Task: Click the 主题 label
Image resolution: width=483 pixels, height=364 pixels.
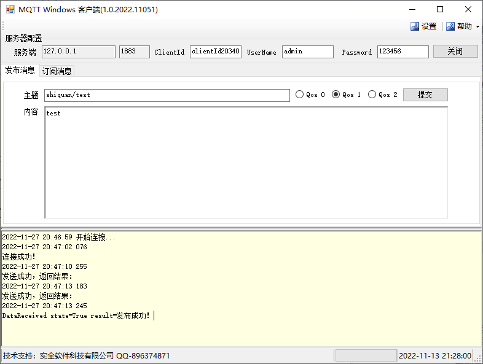Action: pyautogui.click(x=31, y=95)
